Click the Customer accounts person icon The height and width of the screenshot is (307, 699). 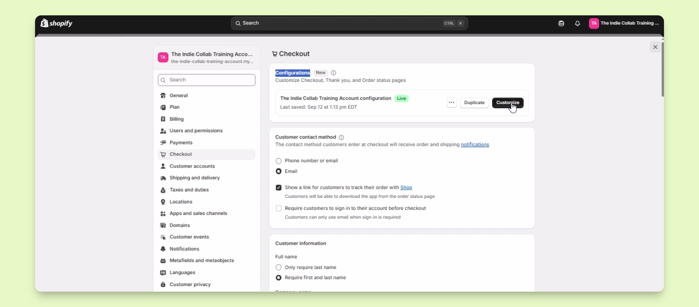[x=163, y=167]
